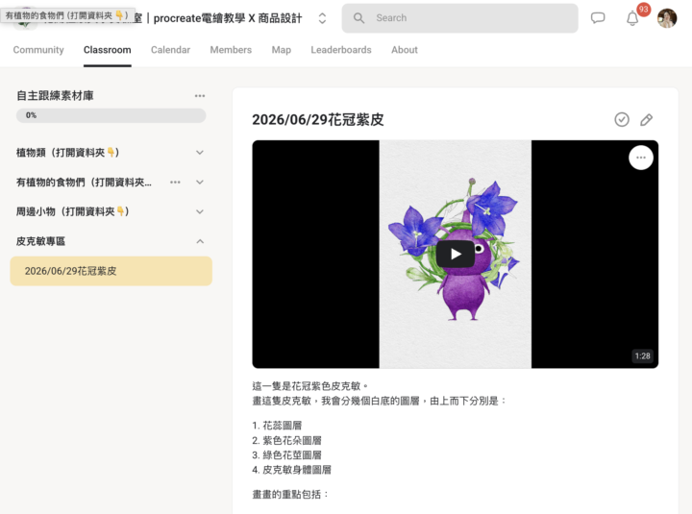Viewport: 692px width, 514px height.
Task: Select the 2026/06/29花冠紫皮 lesson item
Action: tap(111, 271)
